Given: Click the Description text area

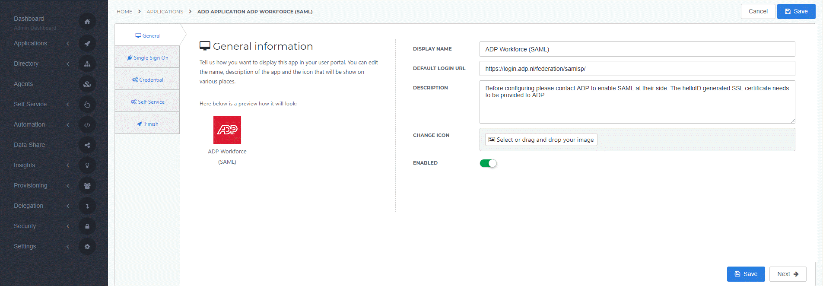Looking at the screenshot, I should pyautogui.click(x=637, y=102).
